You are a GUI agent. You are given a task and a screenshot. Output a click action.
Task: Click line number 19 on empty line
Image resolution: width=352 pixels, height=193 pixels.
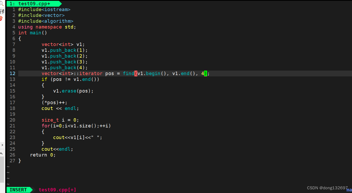(12, 114)
